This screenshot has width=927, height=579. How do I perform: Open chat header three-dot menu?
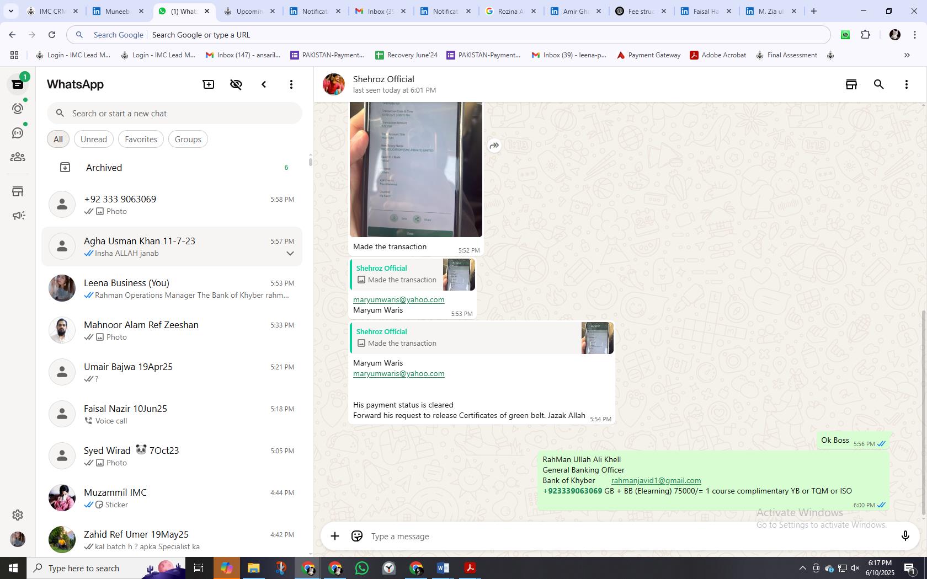(906, 84)
